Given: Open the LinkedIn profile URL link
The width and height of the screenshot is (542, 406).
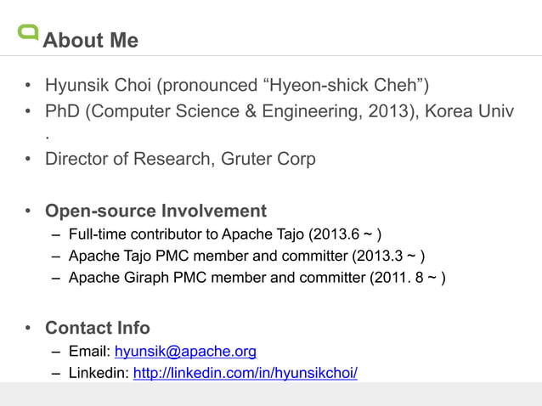Looking at the screenshot, I should pyautogui.click(x=245, y=373).
